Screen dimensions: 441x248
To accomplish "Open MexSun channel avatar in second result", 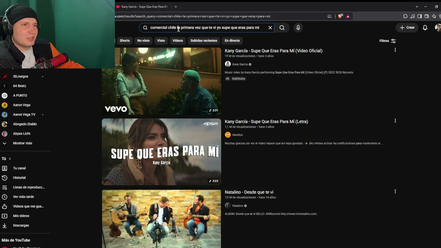I will click(228, 135).
